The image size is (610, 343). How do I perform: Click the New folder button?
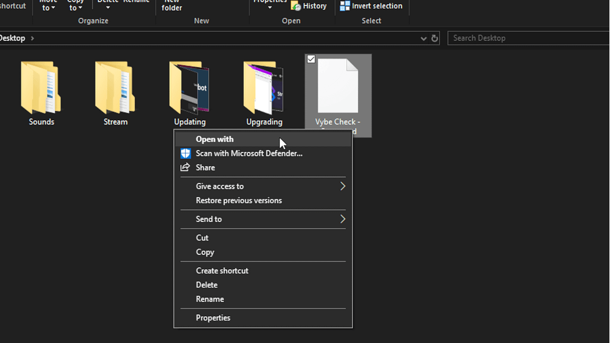point(172,6)
